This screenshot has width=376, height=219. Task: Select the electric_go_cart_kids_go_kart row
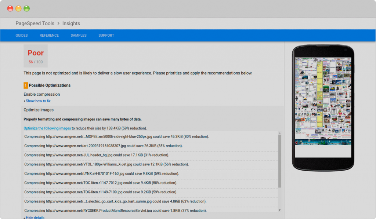tap(151, 201)
